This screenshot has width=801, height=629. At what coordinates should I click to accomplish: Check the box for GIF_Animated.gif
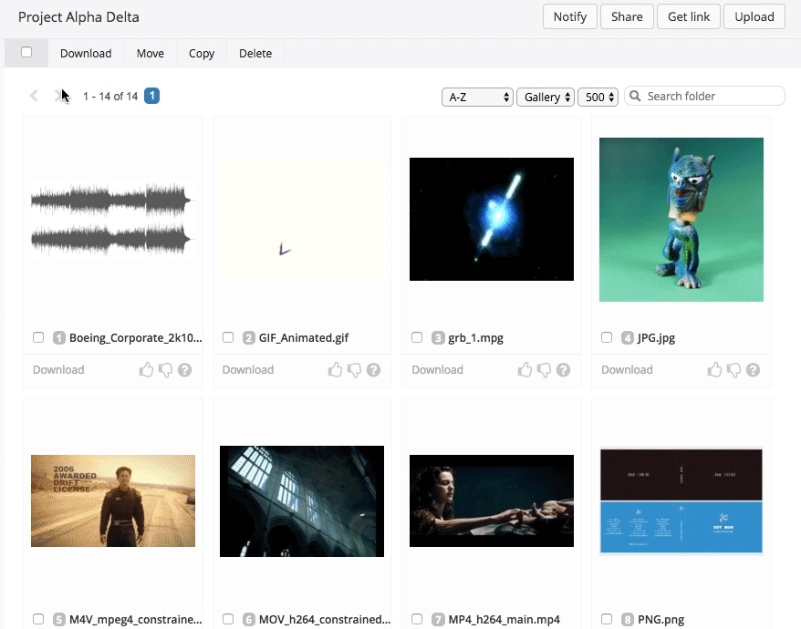tap(228, 337)
